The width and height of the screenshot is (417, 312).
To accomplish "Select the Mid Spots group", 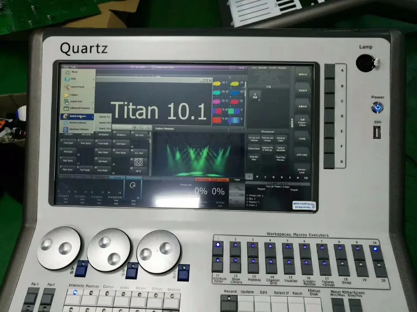I will [68, 152].
